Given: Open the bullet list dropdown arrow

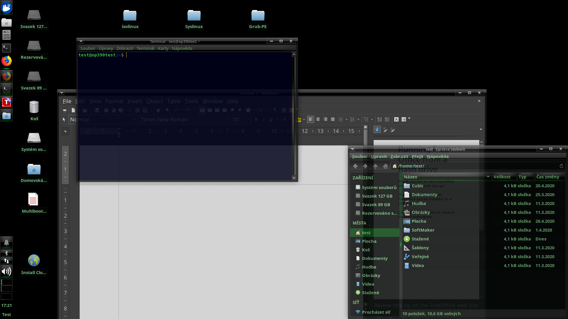Looking at the screenshot, I should pos(346,120).
